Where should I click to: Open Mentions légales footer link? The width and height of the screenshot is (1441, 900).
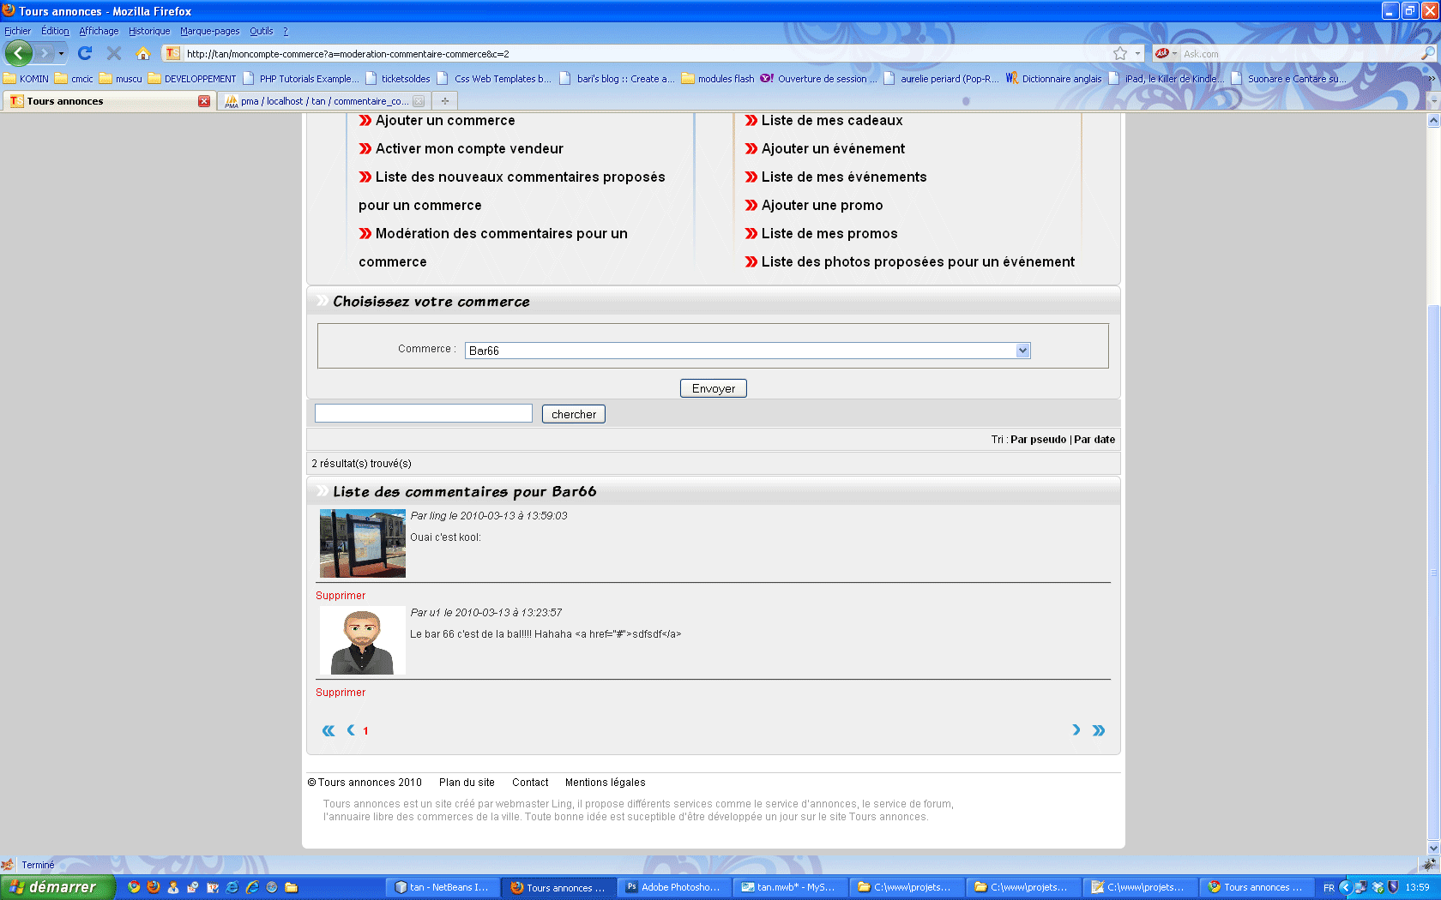tap(605, 783)
